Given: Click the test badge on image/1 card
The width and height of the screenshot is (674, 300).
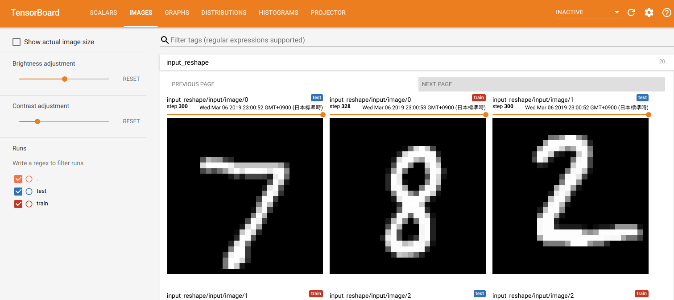Looking at the screenshot, I should click(642, 98).
